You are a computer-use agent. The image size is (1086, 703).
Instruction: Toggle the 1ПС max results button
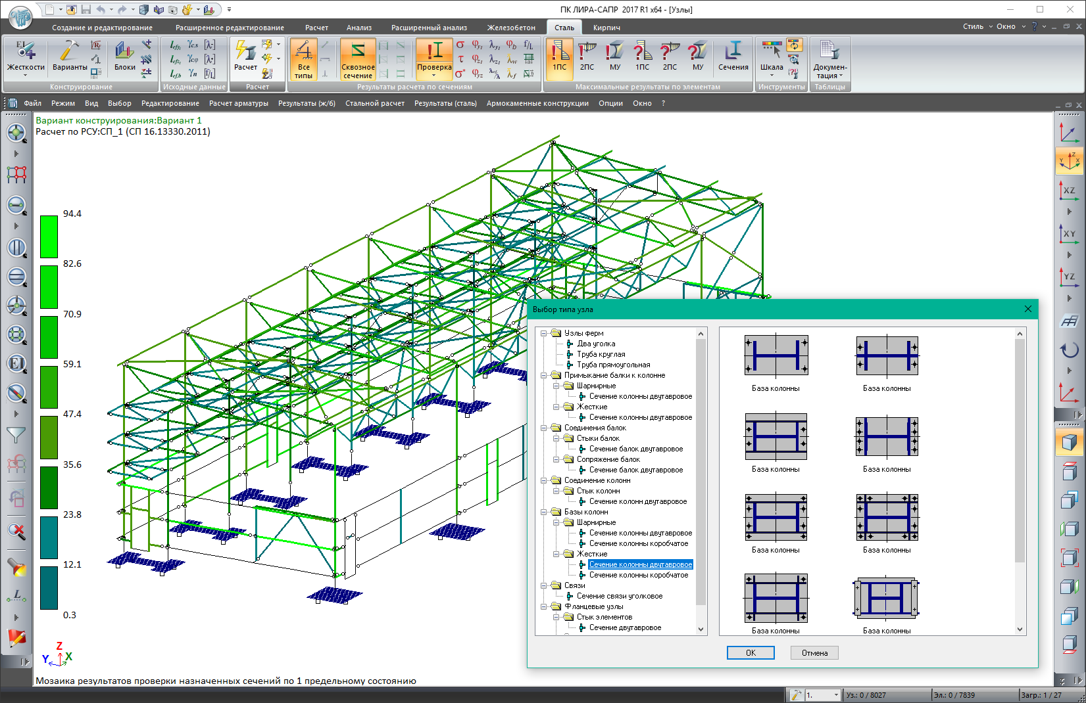click(x=559, y=57)
